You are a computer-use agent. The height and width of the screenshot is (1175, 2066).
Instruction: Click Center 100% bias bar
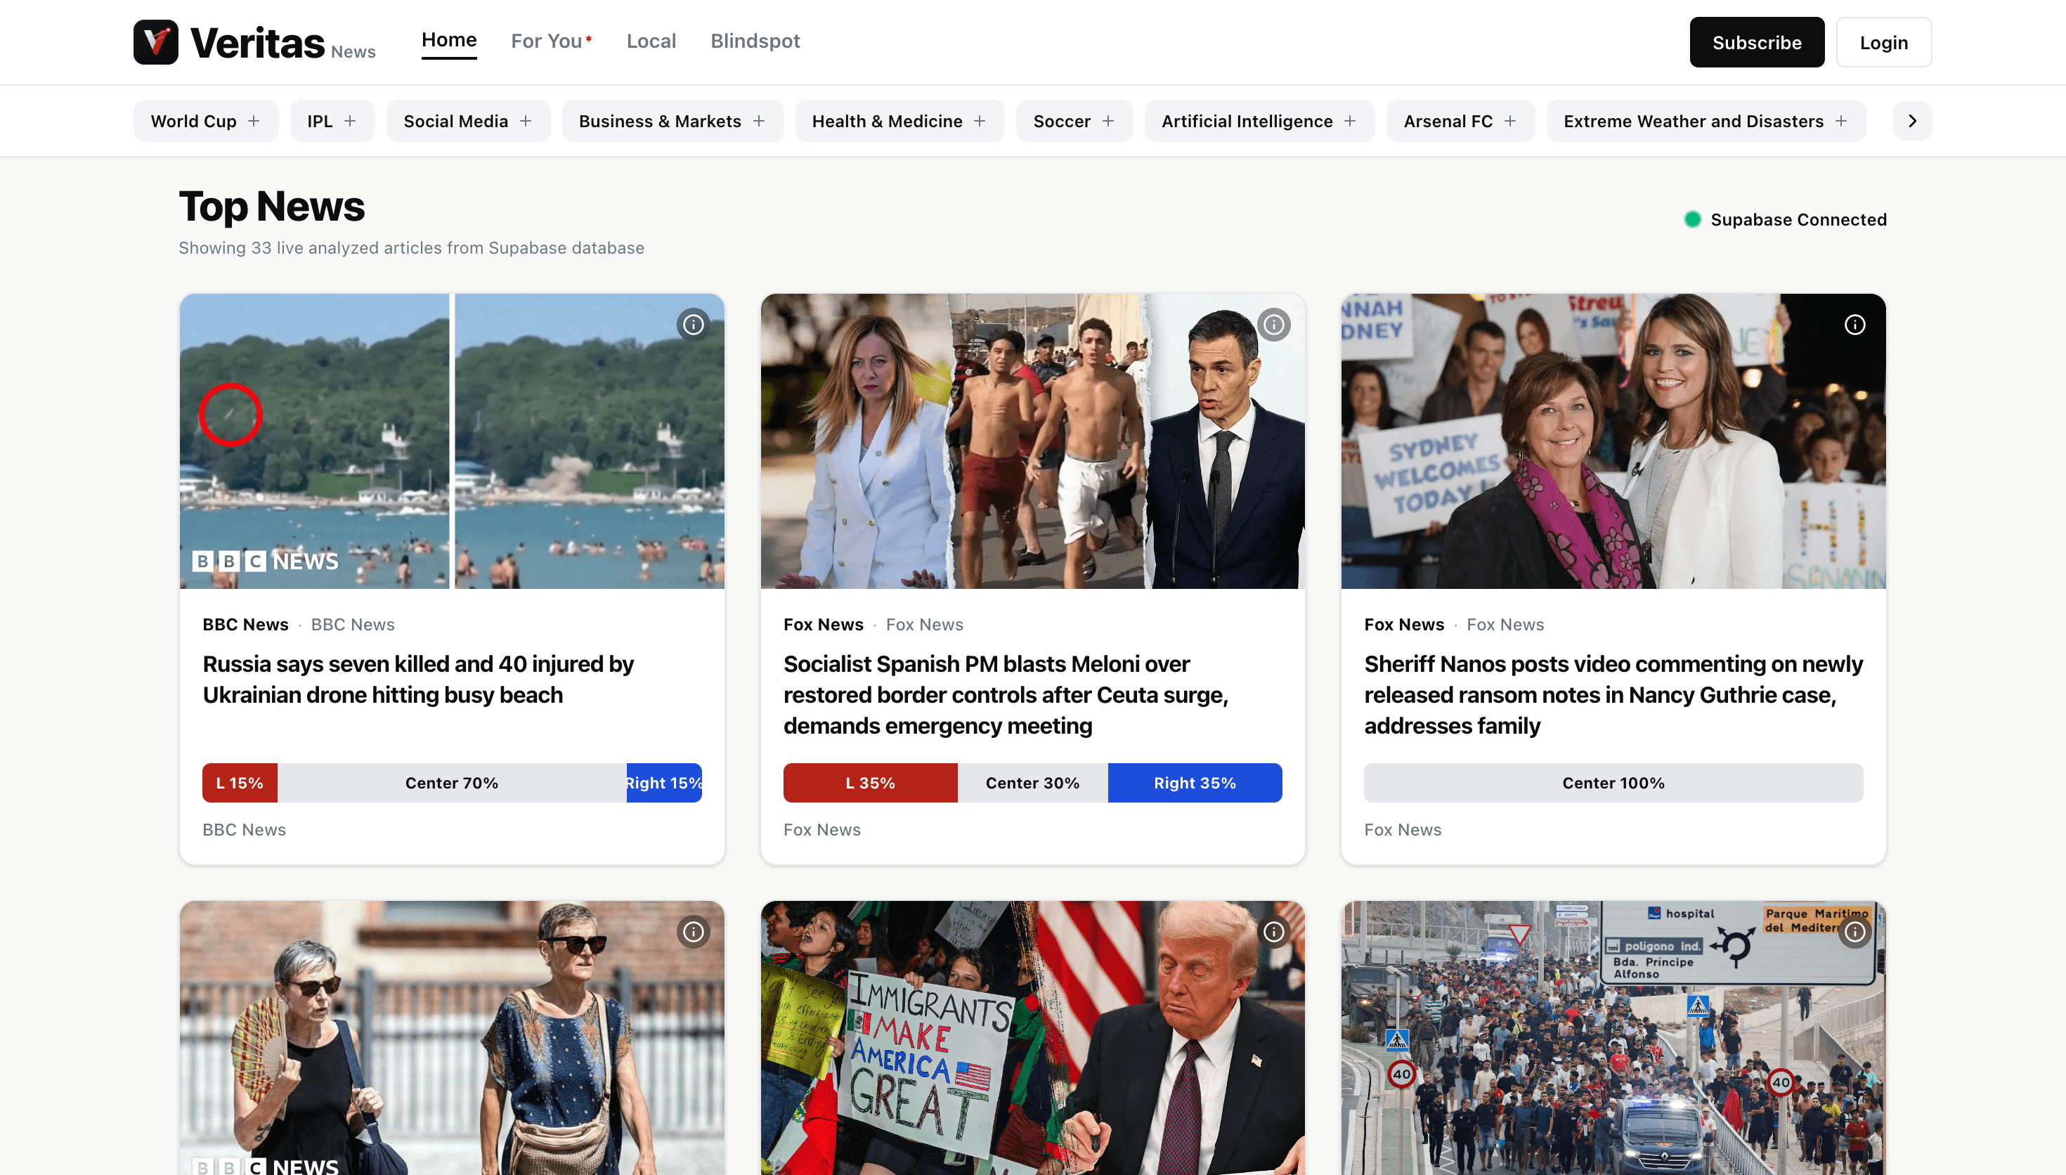coord(1613,783)
